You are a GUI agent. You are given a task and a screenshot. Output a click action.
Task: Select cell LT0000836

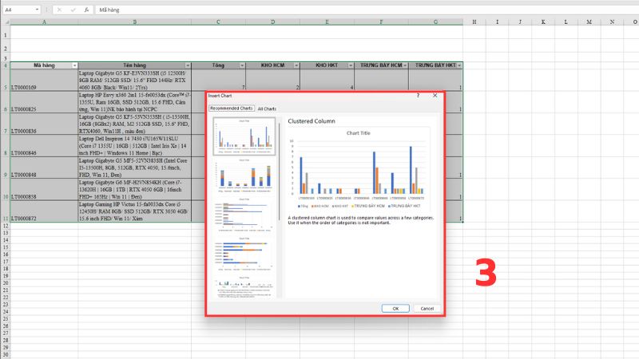coord(44,124)
